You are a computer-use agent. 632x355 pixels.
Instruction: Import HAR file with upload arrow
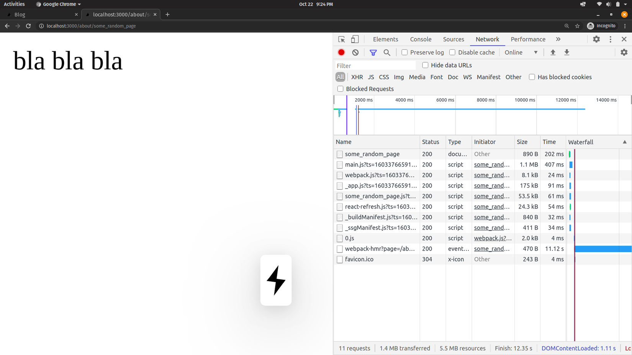tap(553, 52)
